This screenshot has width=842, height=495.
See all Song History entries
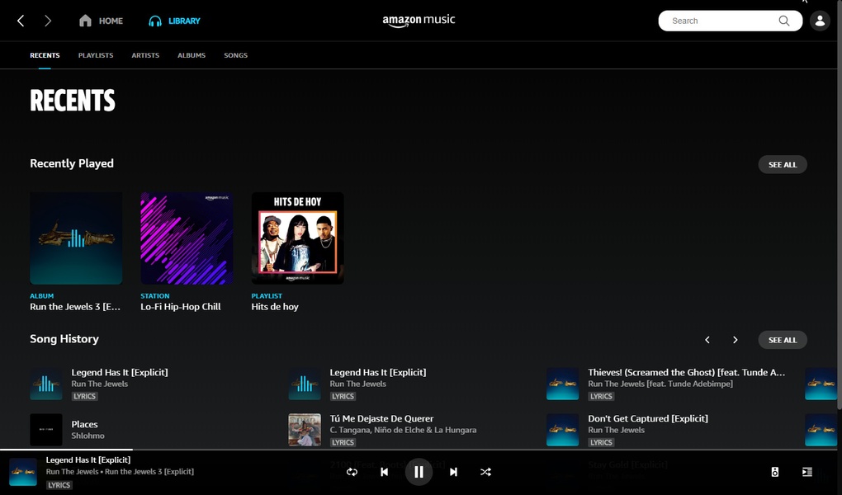coord(783,340)
